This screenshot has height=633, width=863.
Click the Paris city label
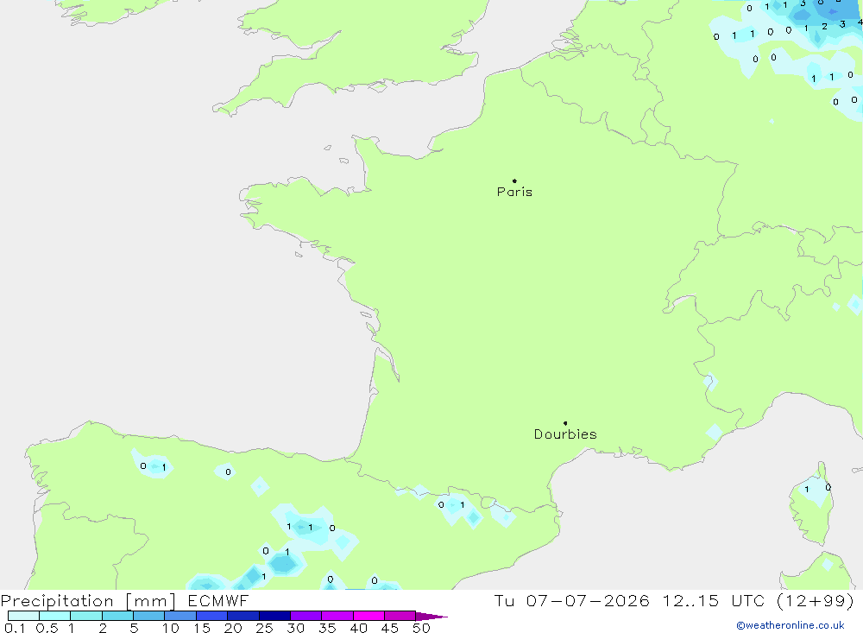pyautogui.click(x=514, y=192)
